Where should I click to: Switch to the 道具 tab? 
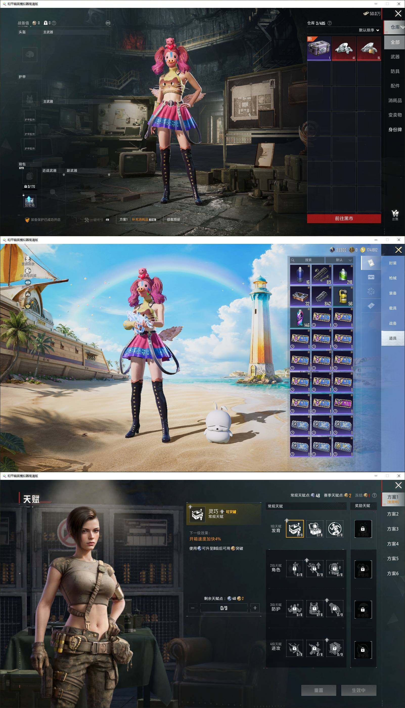(393, 338)
